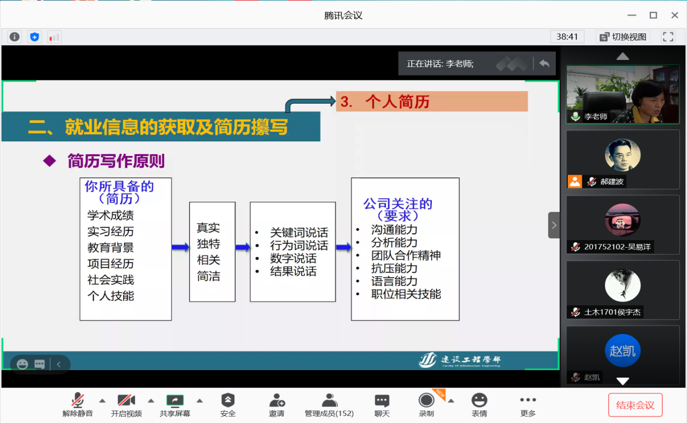
Task: Select 李老师 video thumbnail
Action: click(622, 94)
